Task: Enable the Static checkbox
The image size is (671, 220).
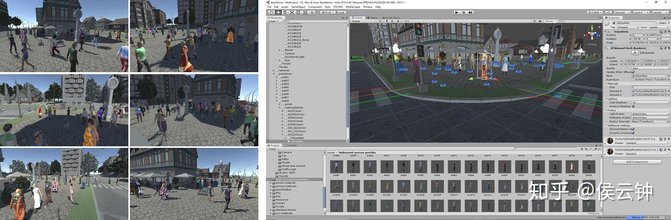Action: coord(656,23)
